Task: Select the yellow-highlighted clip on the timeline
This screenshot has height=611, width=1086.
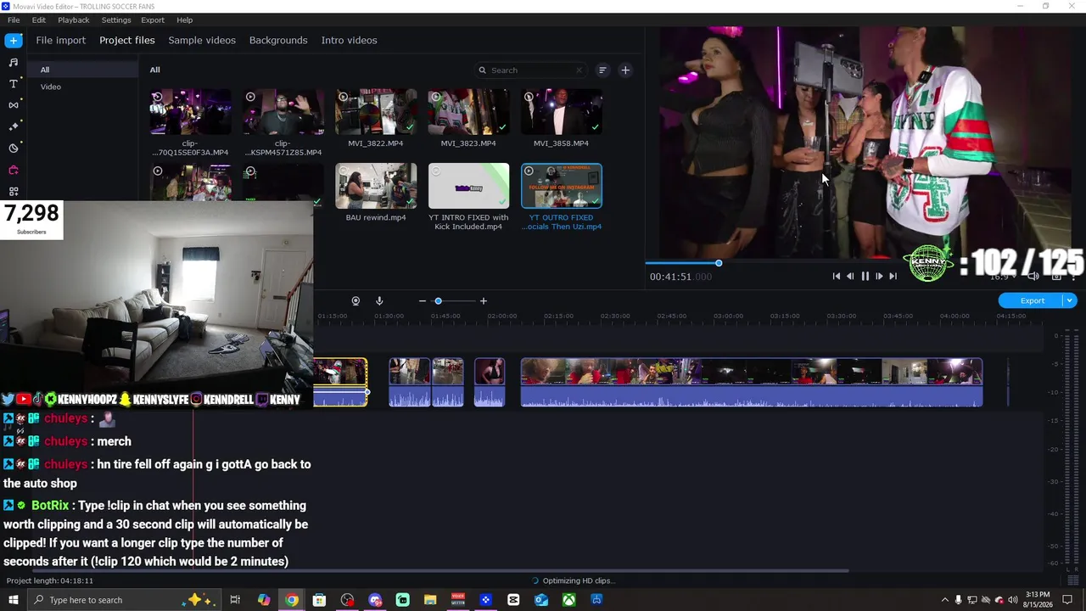Action: point(340,382)
